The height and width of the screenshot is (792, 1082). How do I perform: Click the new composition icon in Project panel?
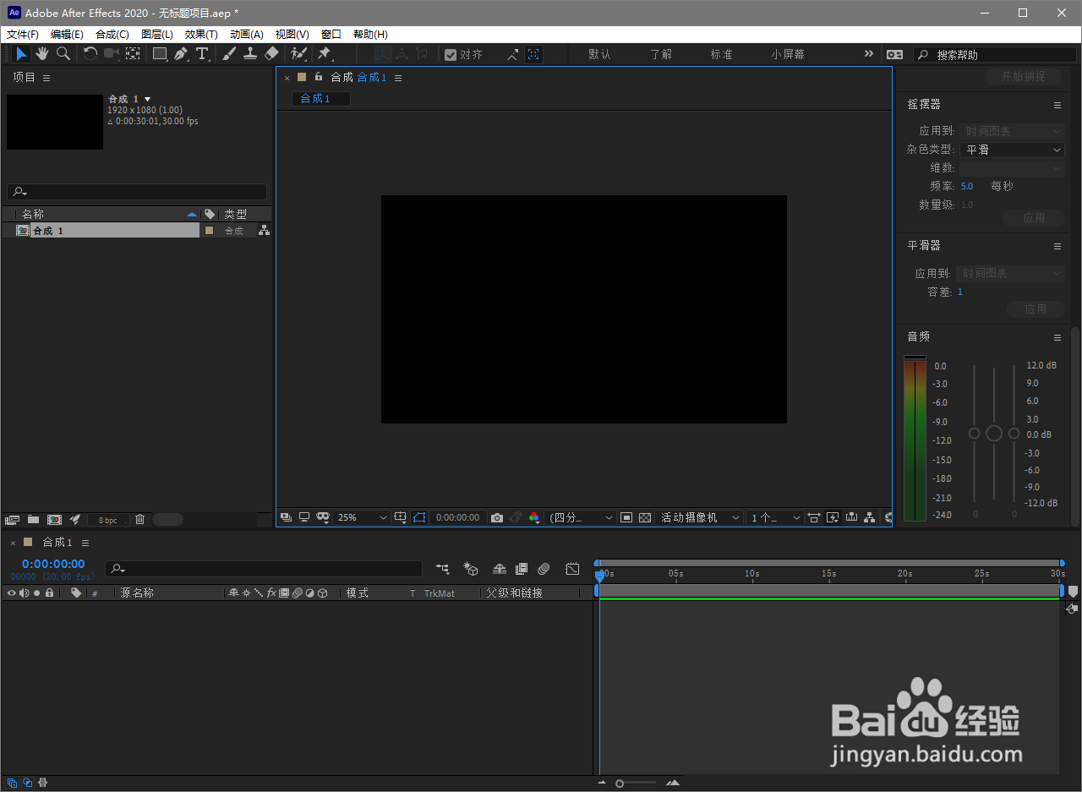click(x=54, y=520)
